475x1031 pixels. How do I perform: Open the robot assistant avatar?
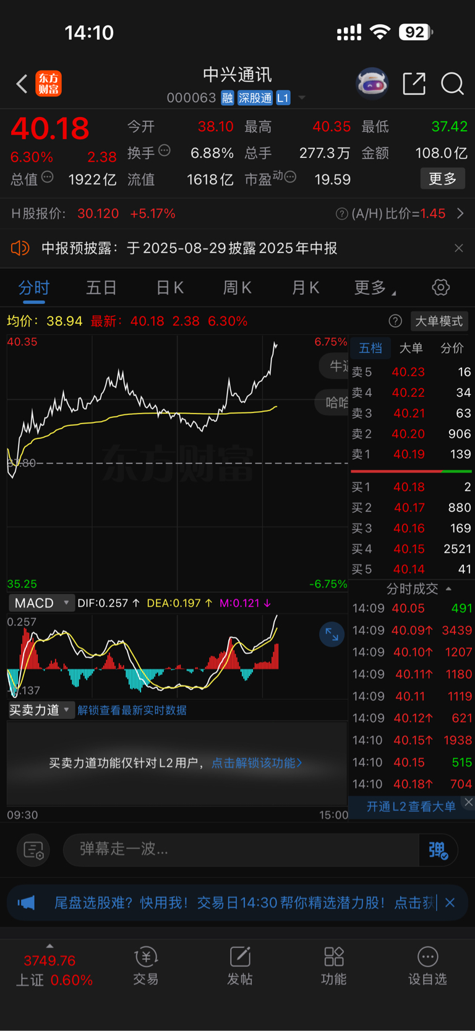pos(372,83)
